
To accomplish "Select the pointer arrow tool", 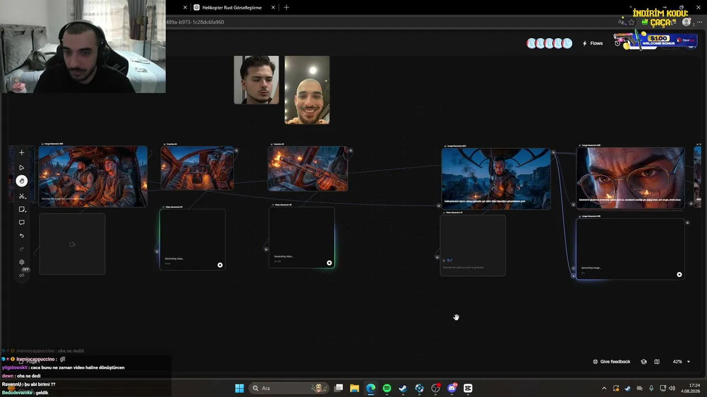I will [x=22, y=168].
